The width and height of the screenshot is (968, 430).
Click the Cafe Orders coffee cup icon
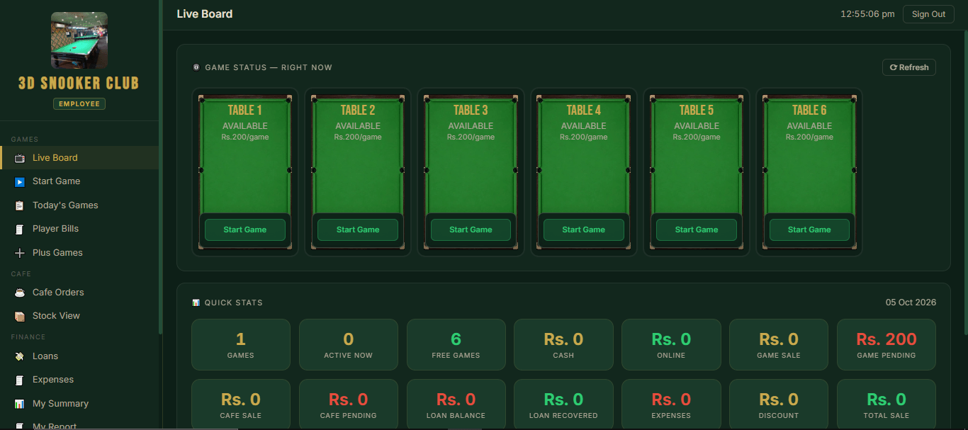click(x=19, y=293)
